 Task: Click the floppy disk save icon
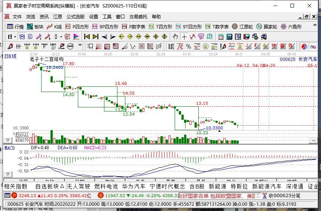pos(247,37)
